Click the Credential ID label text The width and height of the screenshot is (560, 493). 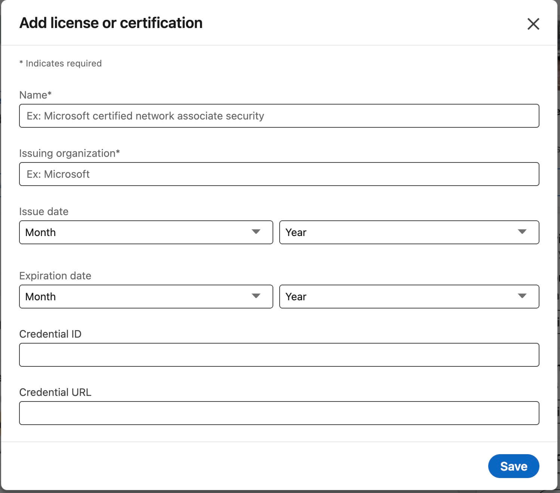point(50,334)
